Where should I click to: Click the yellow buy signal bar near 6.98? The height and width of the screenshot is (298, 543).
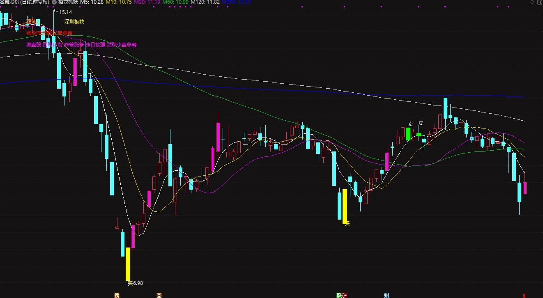coord(128,264)
